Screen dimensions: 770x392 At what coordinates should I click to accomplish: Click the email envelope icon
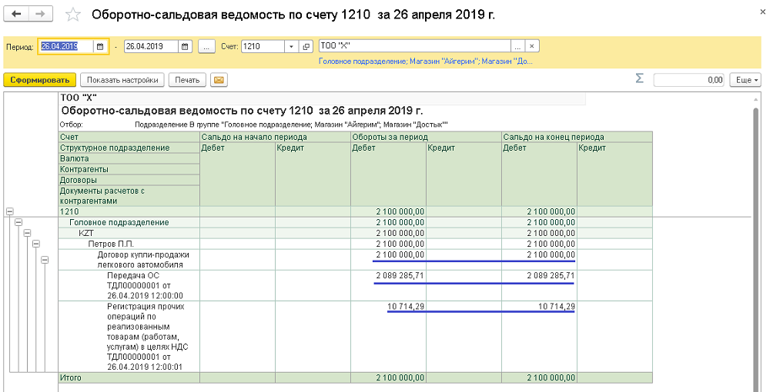(219, 79)
